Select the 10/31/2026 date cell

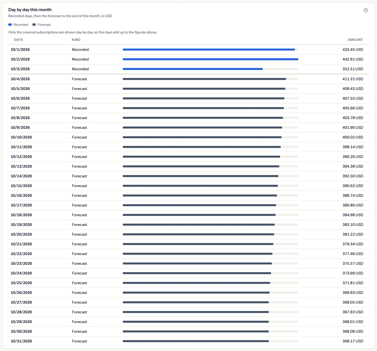point(21,341)
